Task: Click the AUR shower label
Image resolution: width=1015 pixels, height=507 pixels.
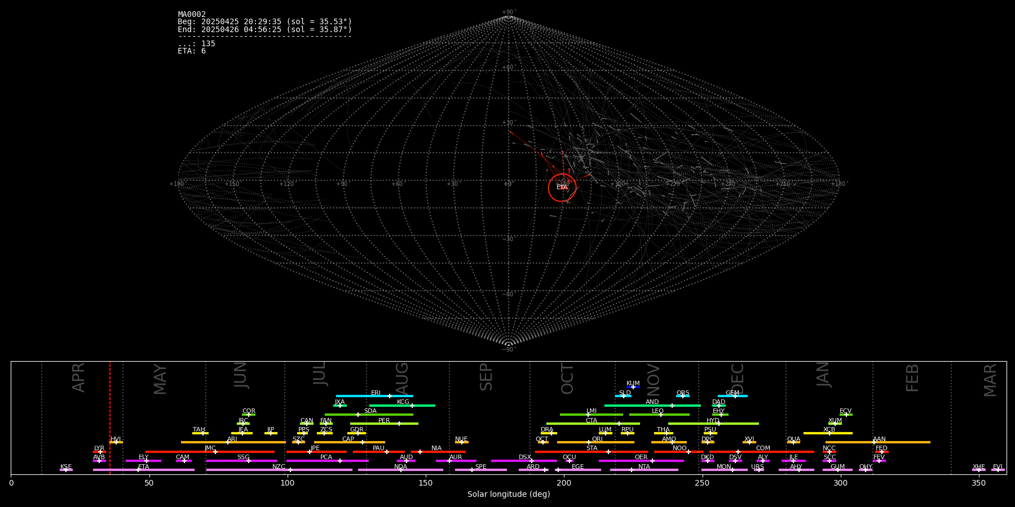Action: [456, 457]
